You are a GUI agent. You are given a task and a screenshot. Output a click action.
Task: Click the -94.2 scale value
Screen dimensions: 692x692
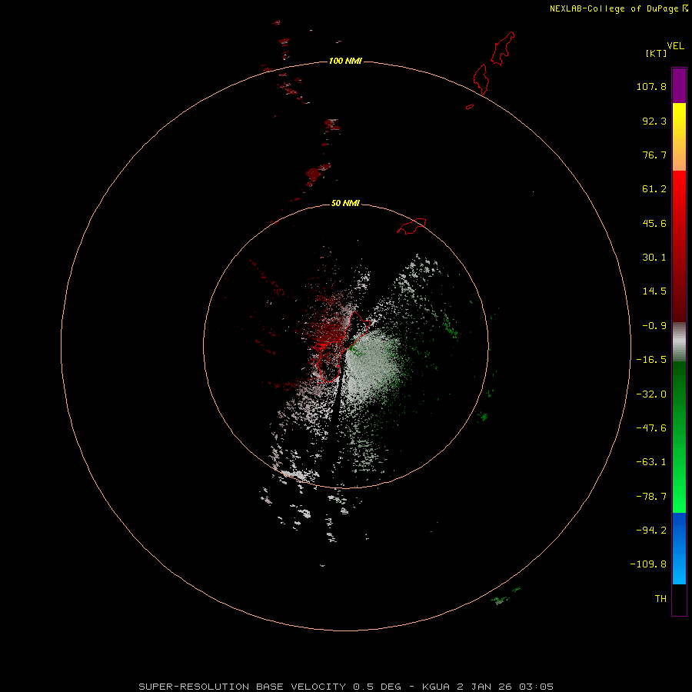coord(651,531)
